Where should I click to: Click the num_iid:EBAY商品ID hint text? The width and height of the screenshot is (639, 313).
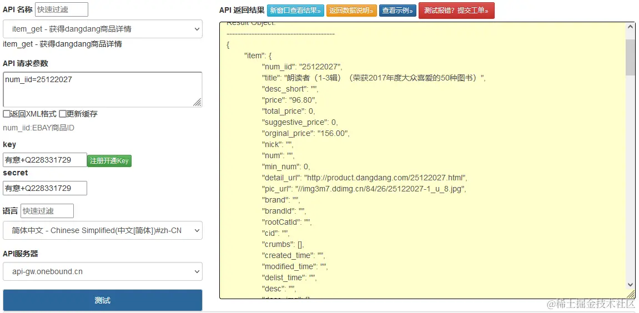tap(39, 128)
